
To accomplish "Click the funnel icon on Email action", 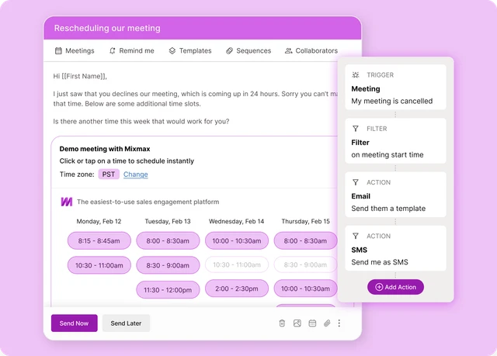I will [356, 182].
